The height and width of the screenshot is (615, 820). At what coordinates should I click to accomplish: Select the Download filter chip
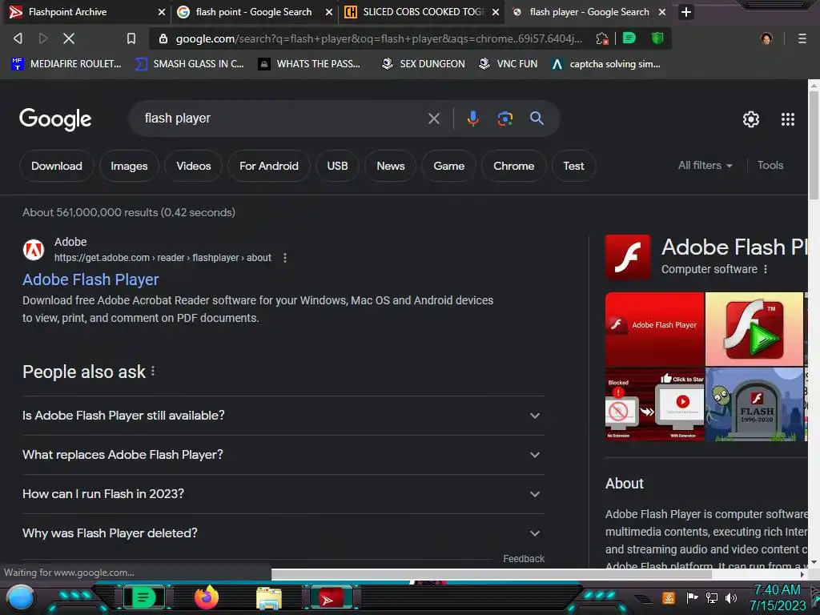point(57,166)
